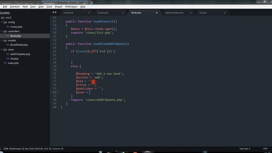Click the 'views/addOrUpdate.php' string
272x153 pixels.
tap(104, 100)
